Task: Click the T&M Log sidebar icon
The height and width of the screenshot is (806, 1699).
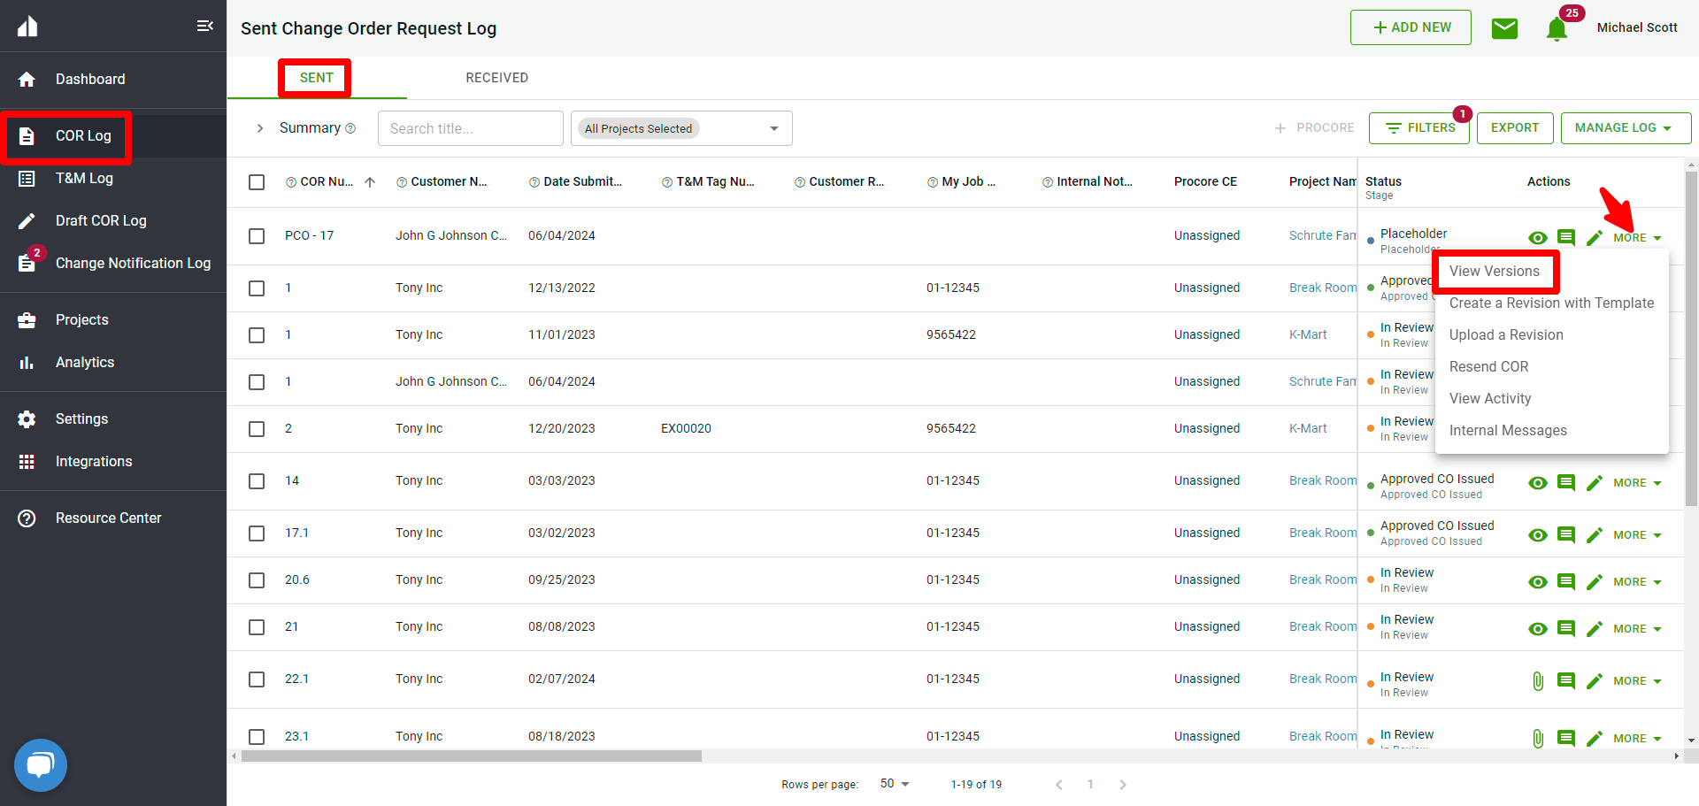Action: coord(27,179)
